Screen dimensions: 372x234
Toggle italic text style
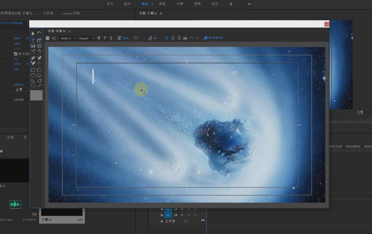[x=105, y=38]
